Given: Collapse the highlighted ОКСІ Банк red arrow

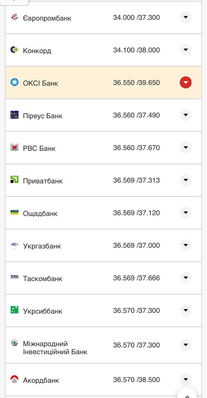Looking at the screenshot, I should click(x=186, y=82).
